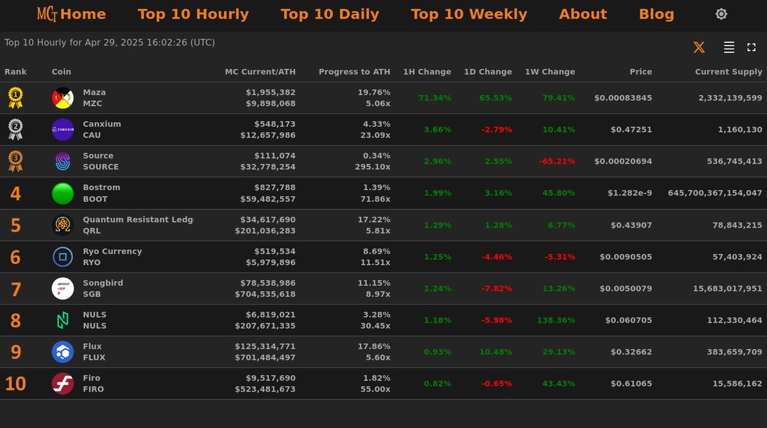Click Firo price $0.61065
Screen dimensions: 767x428
(x=631, y=384)
